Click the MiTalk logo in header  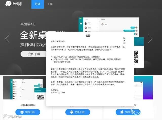(13, 4)
